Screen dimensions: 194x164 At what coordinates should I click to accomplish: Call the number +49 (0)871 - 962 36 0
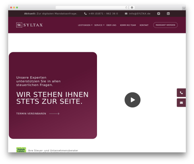(103, 14)
